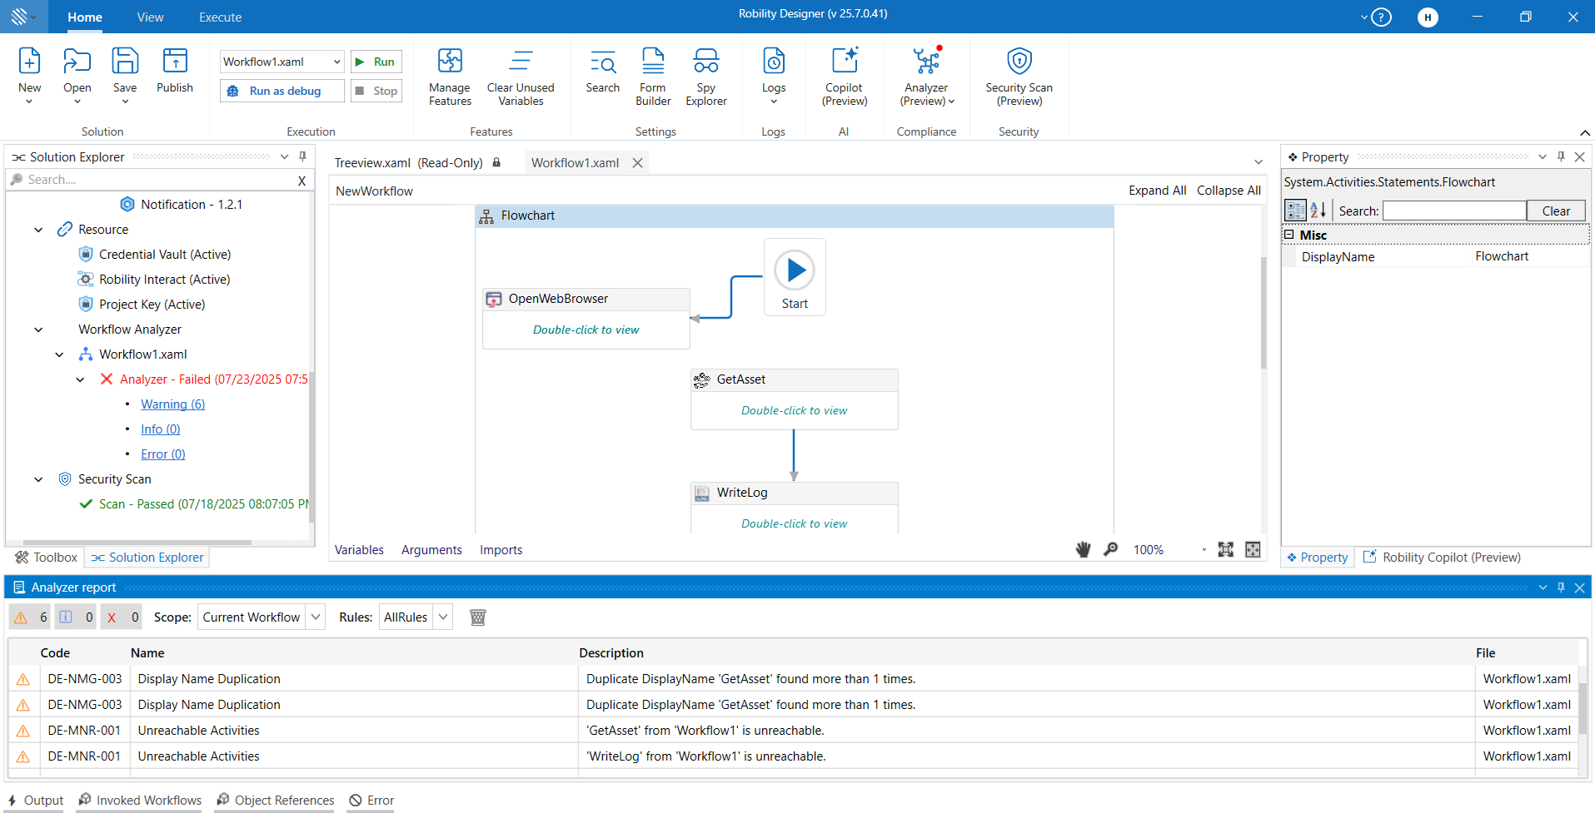
Task: Sort properties alphabetically icon
Action: click(x=1318, y=211)
